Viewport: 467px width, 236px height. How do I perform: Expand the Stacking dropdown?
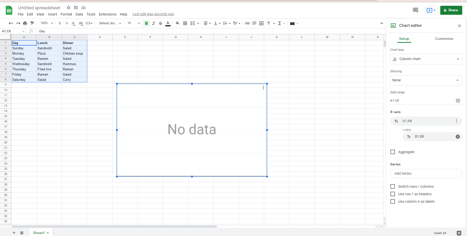point(426,80)
